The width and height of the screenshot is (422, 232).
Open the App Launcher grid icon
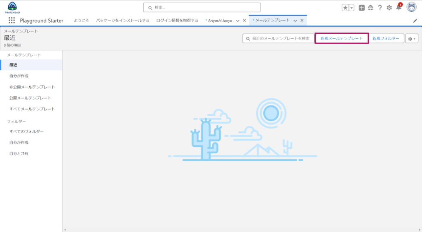click(x=12, y=20)
